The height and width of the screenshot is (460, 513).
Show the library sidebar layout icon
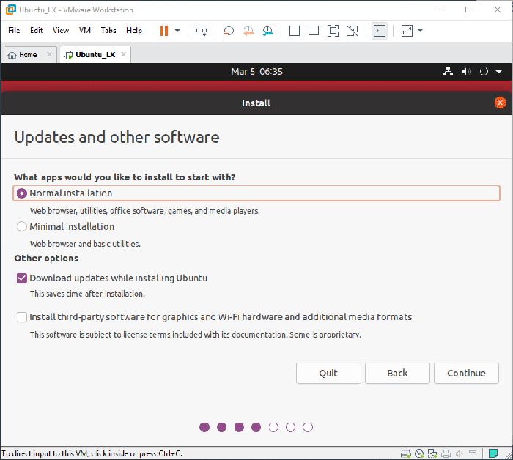(295, 31)
